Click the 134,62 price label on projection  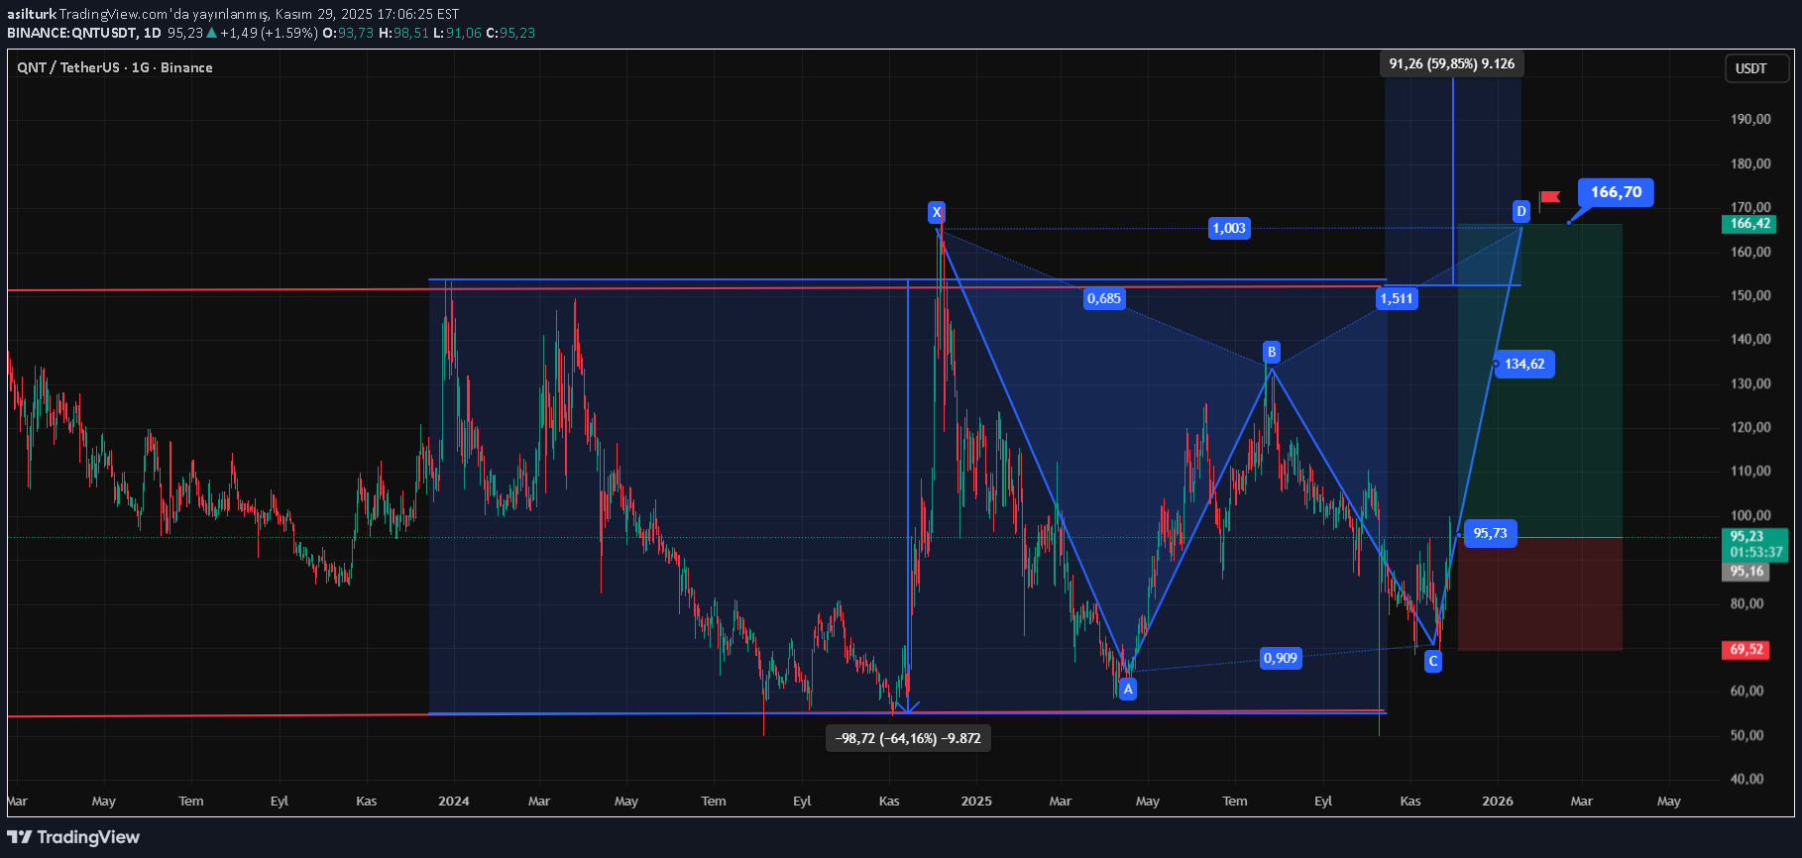click(x=1523, y=364)
